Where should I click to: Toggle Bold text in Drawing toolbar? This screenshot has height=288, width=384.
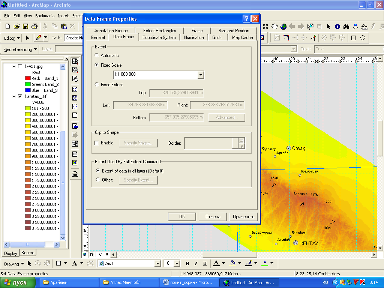pos(187,264)
